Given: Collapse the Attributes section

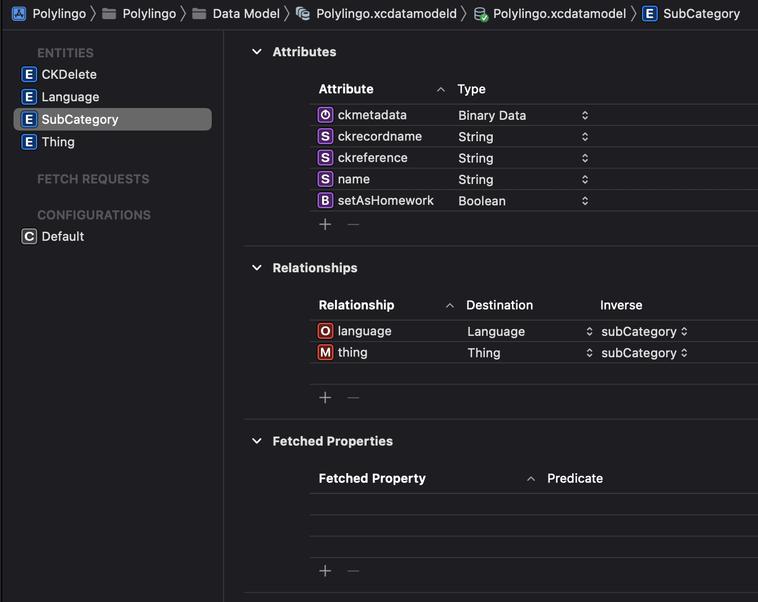Looking at the screenshot, I should (257, 52).
